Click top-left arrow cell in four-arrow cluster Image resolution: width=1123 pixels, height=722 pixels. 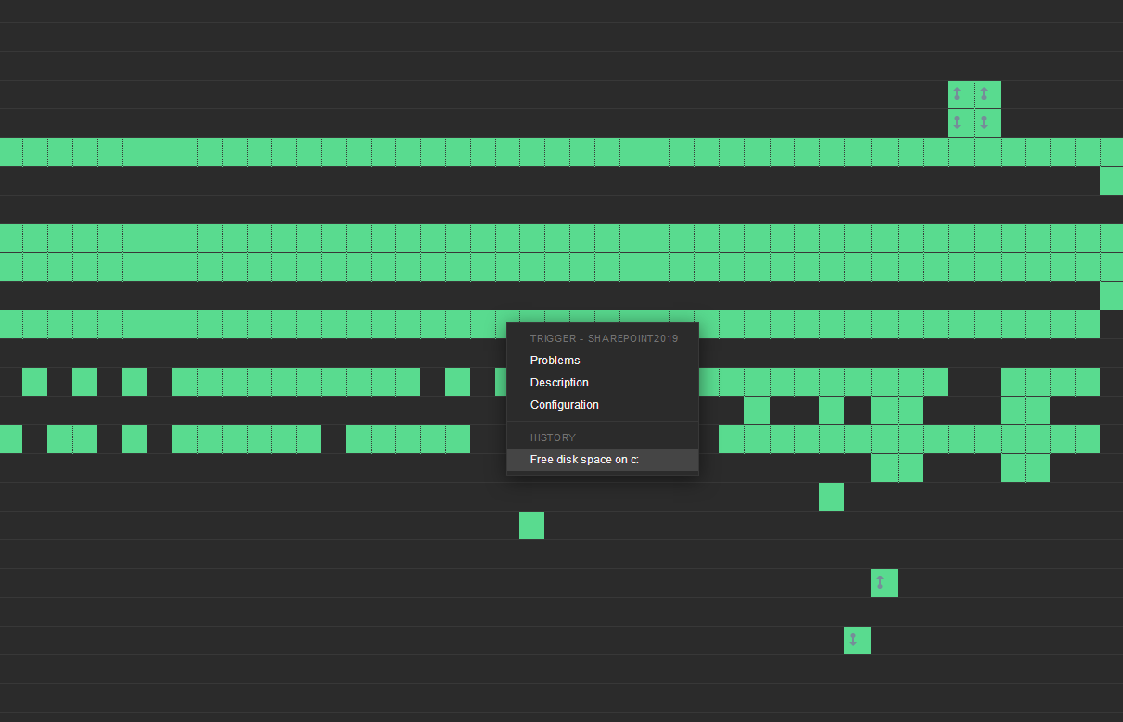(x=961, y=95)
